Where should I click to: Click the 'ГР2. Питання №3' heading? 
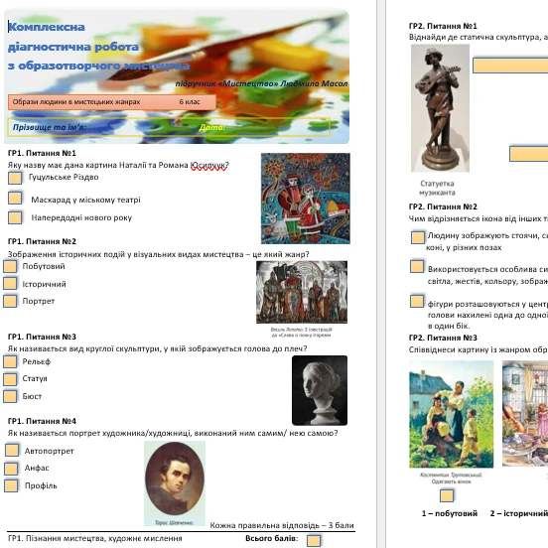coord(443,338)
